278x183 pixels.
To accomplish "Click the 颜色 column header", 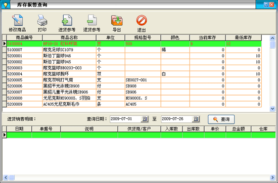I will coord(175,37).
